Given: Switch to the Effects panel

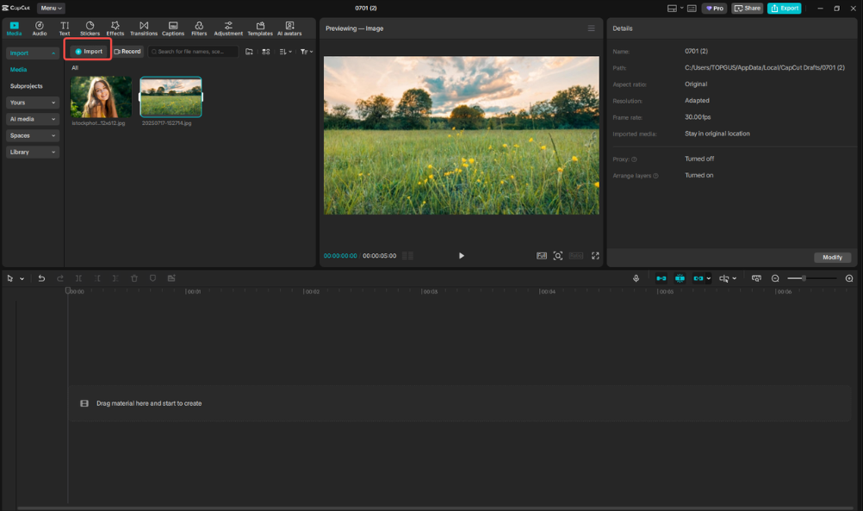Looking at the screenshot, I should (x=115, y=28).
